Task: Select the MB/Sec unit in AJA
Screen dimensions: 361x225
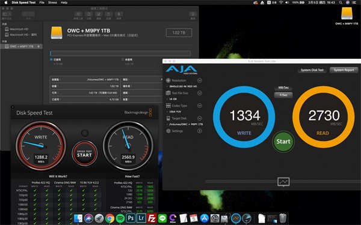Action: point(283,88)
